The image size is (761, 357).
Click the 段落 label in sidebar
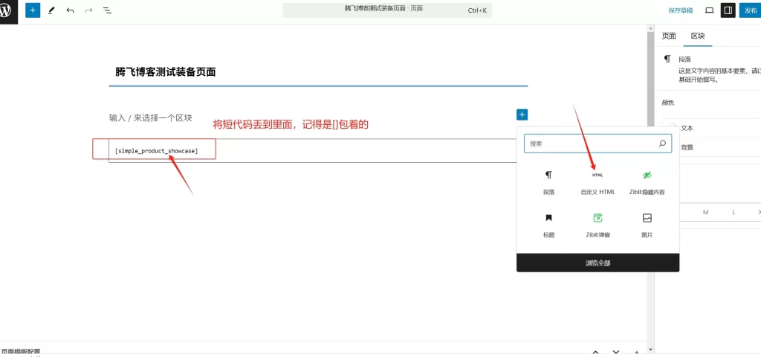684,59
